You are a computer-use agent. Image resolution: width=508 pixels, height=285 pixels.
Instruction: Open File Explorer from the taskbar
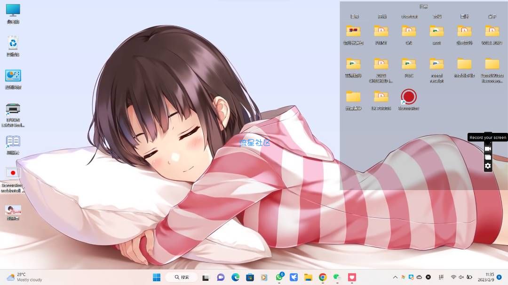click(308, 277)
